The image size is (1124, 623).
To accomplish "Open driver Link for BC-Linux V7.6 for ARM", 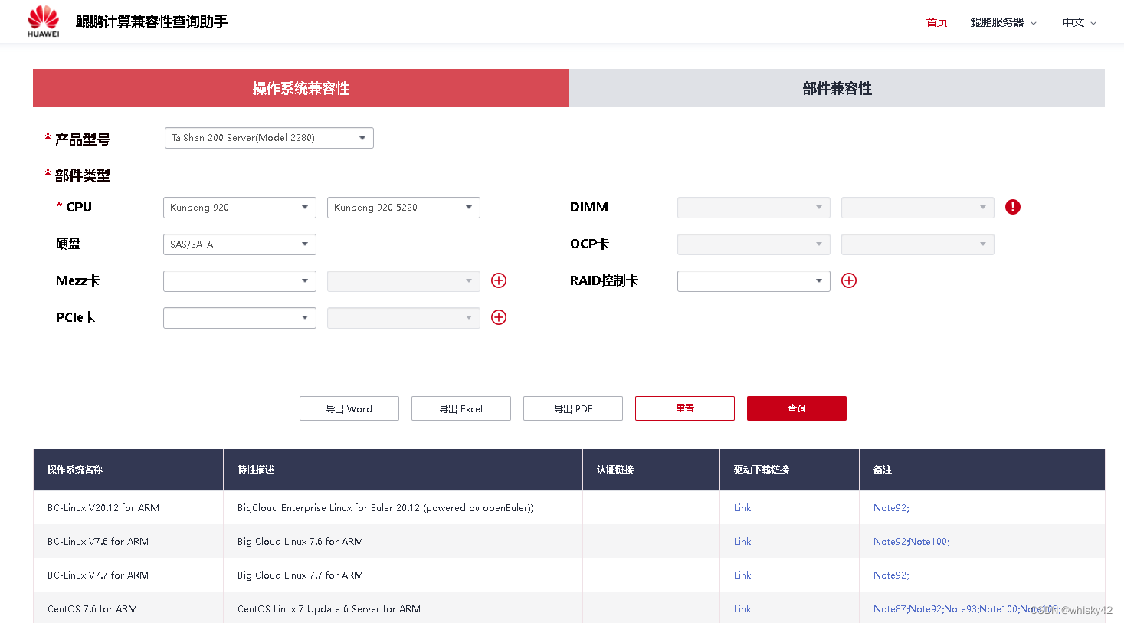I will point(742,542).
